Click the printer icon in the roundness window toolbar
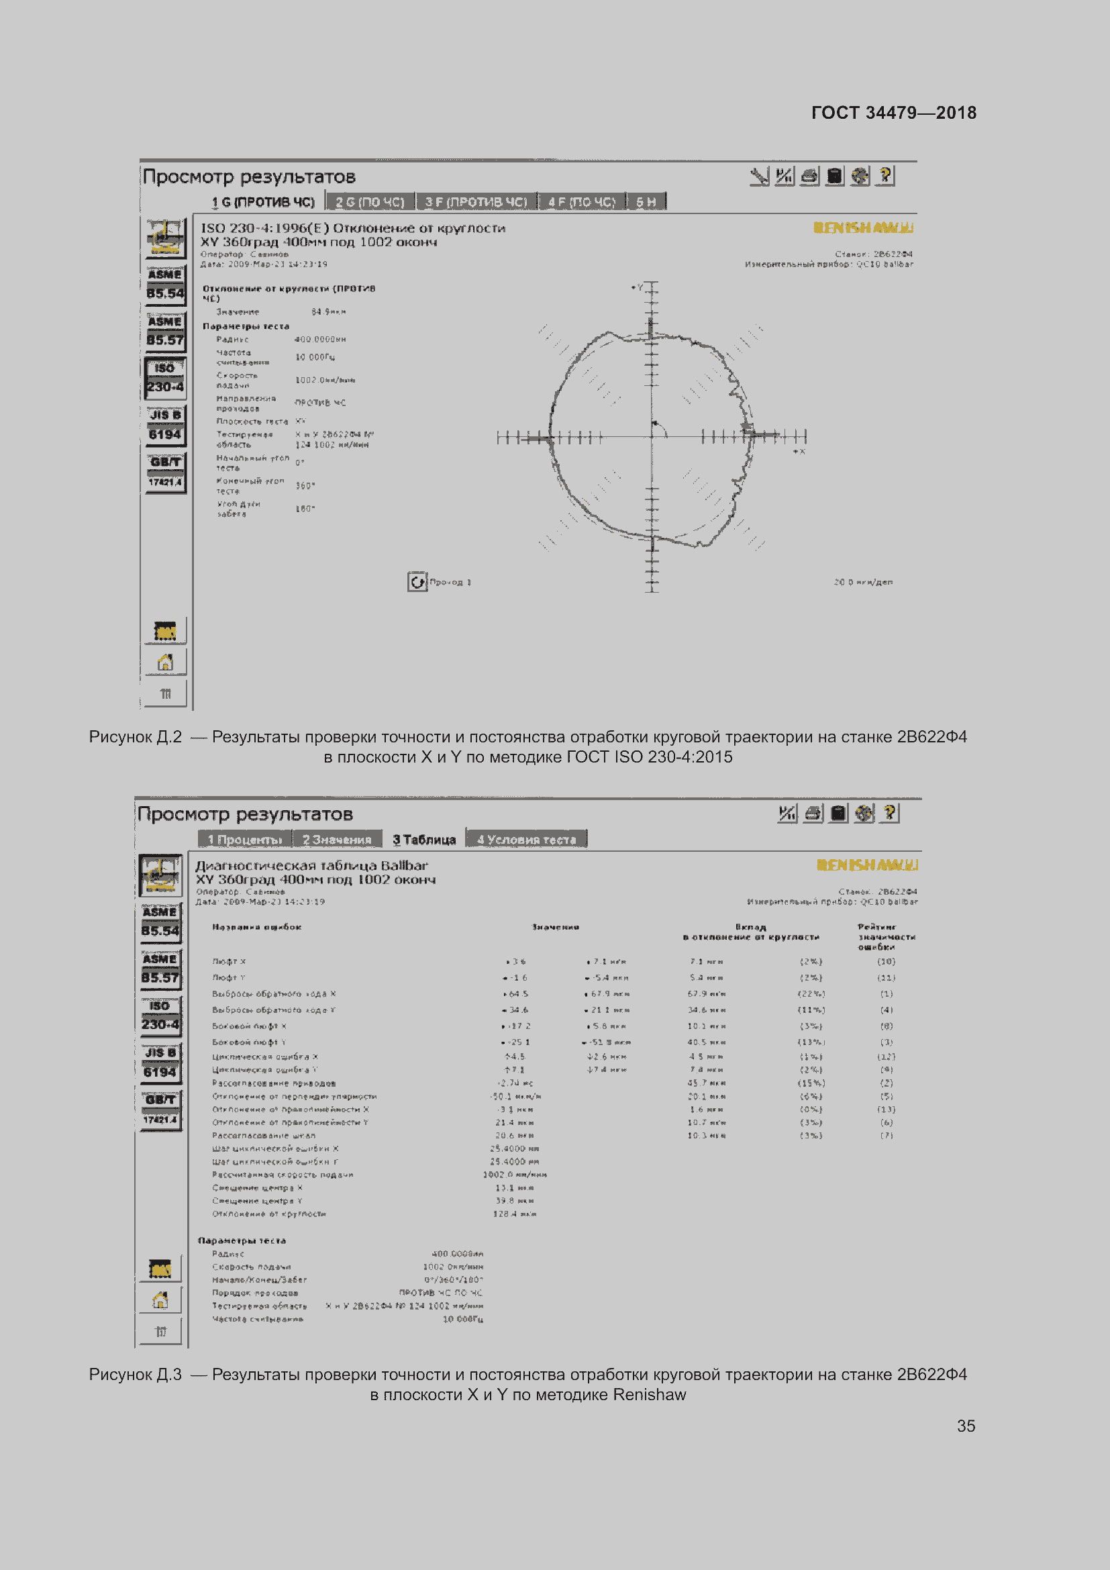The image size is (1110, 1570). [x=809, y=177]
